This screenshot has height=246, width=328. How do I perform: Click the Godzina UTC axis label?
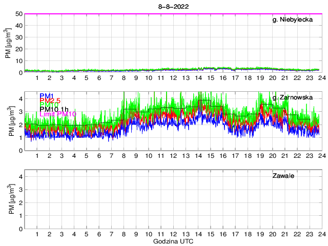[173, 241]
